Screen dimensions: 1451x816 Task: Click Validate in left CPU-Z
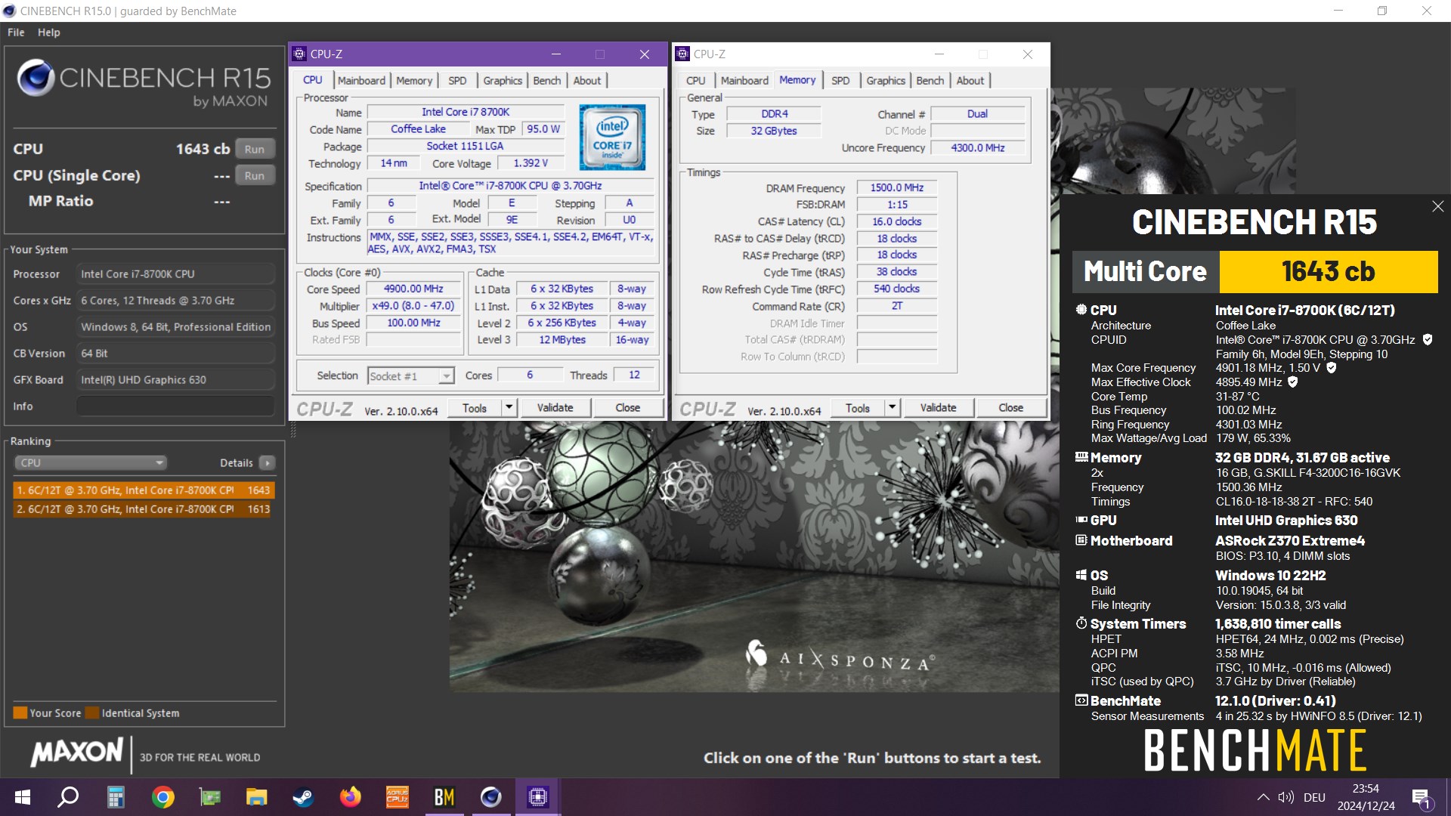click(555, 407)
